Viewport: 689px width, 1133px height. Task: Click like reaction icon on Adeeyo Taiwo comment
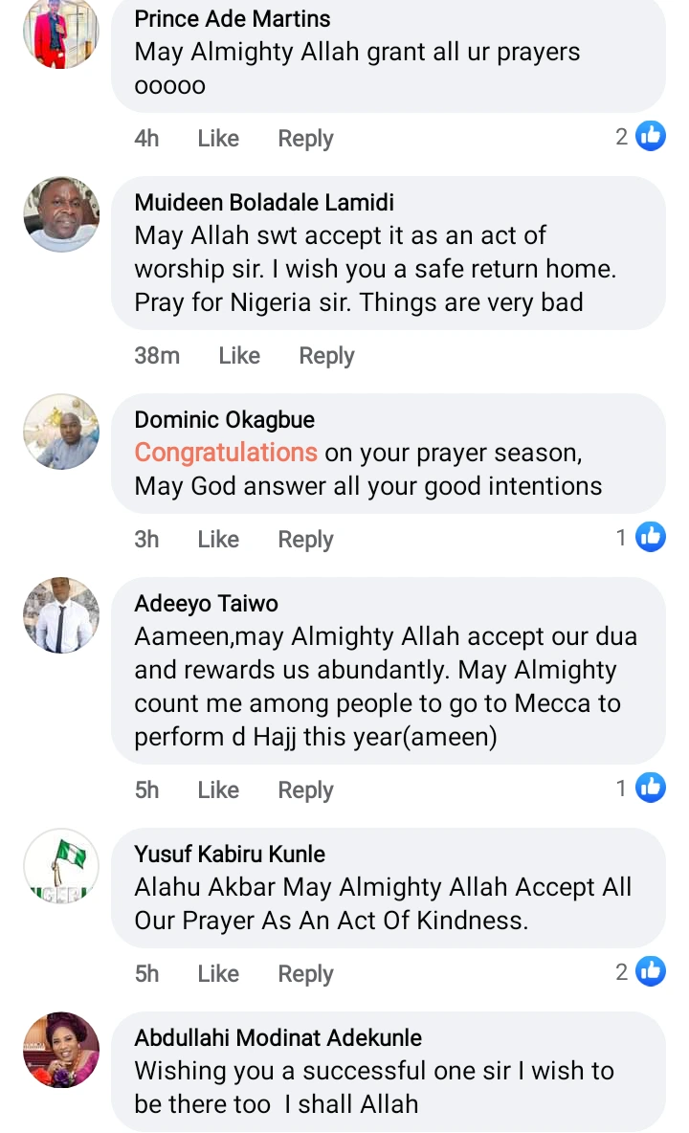coord(651,789)
